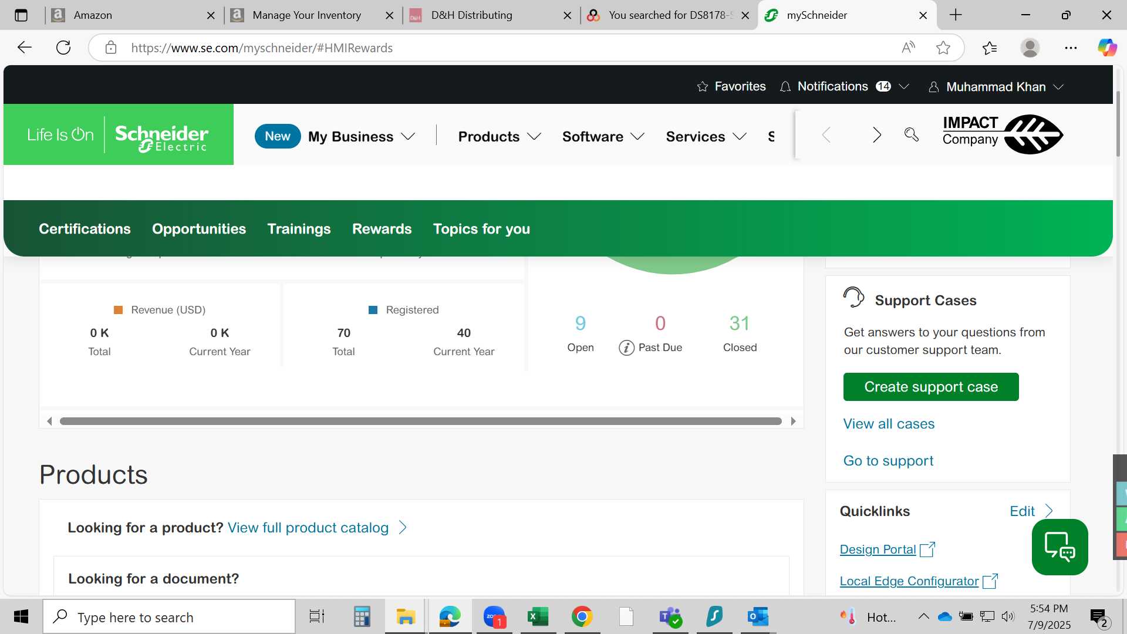Open Task View on taskbar
Screen dimensions: 1127x634
point(317,616)
